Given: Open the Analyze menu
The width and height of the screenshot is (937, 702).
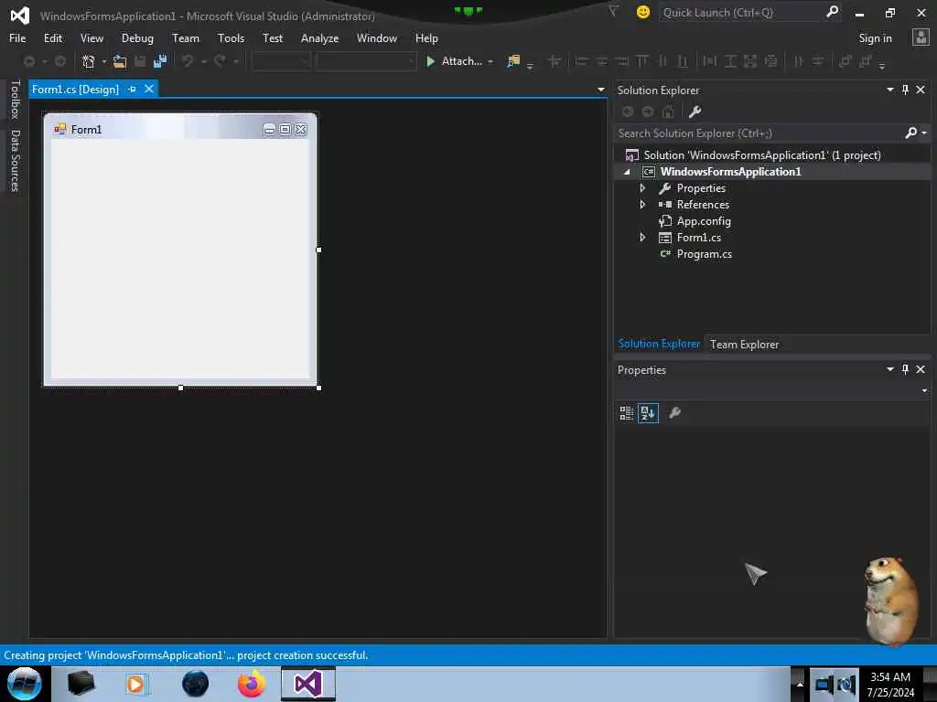Looking at the screenshot, I should [x=319, y=38].
